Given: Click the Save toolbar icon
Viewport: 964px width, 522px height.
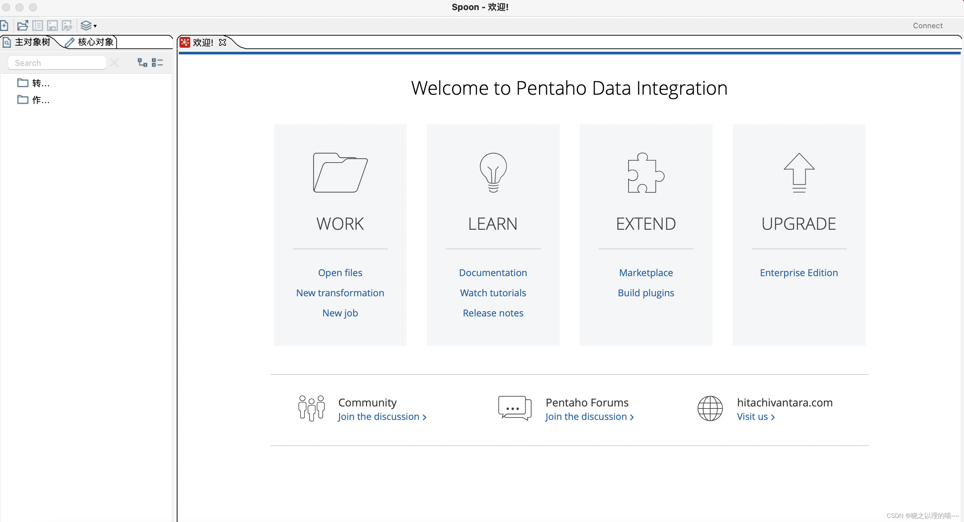Looking at the screenshot, I should [52, 26].
